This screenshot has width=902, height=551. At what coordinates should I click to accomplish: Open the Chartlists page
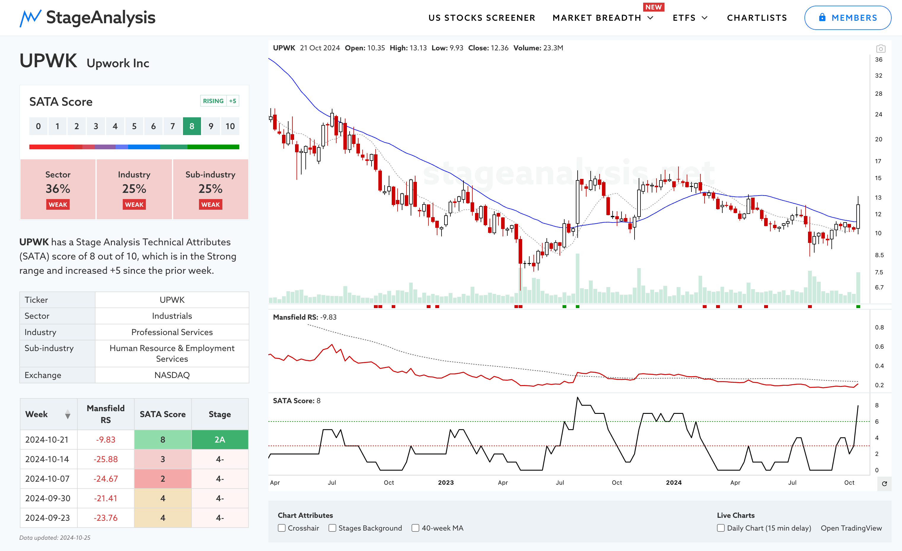tap(757, 17)
